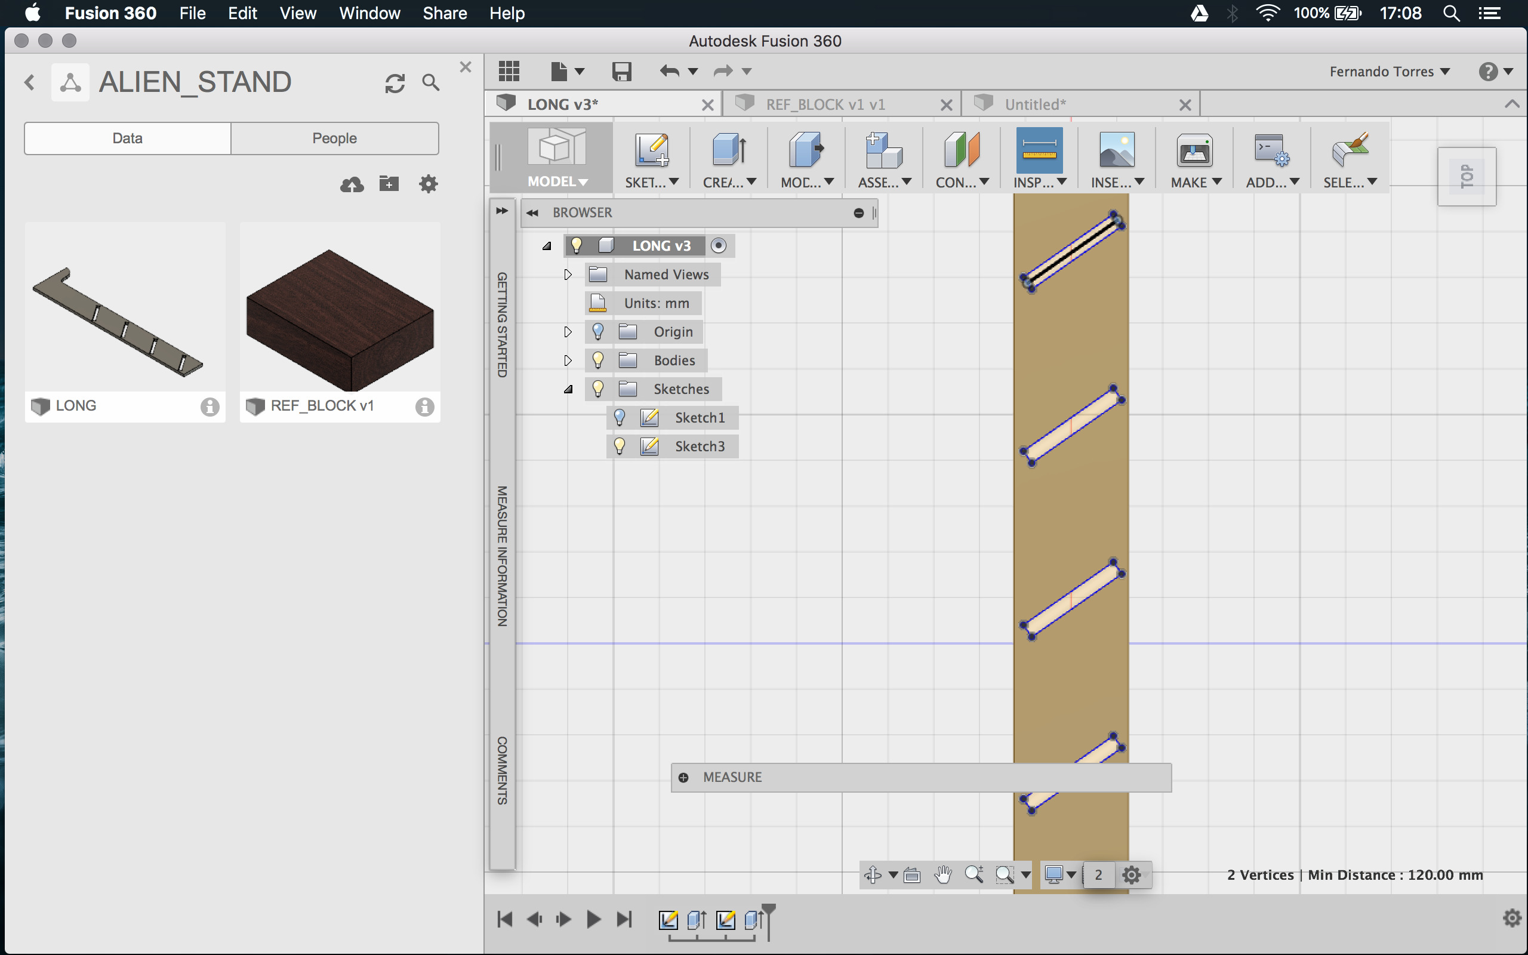Select the Create extrude tool icon

(x=729, y=150)
